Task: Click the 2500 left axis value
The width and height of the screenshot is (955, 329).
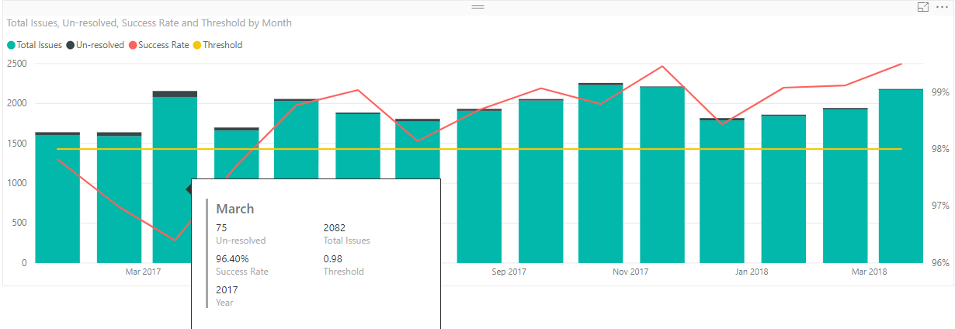Action: click(16, 64)
